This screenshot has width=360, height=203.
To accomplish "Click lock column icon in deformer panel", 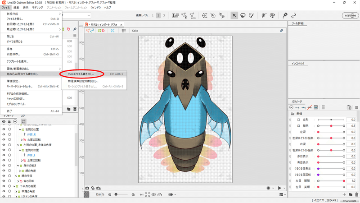I will pyautogui.click(x=9, y=121).
